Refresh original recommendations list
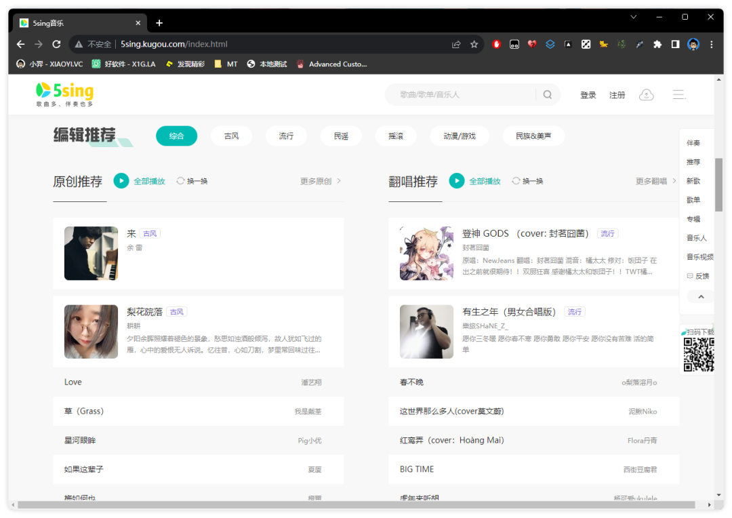732x518 pixels. [192, 181]
